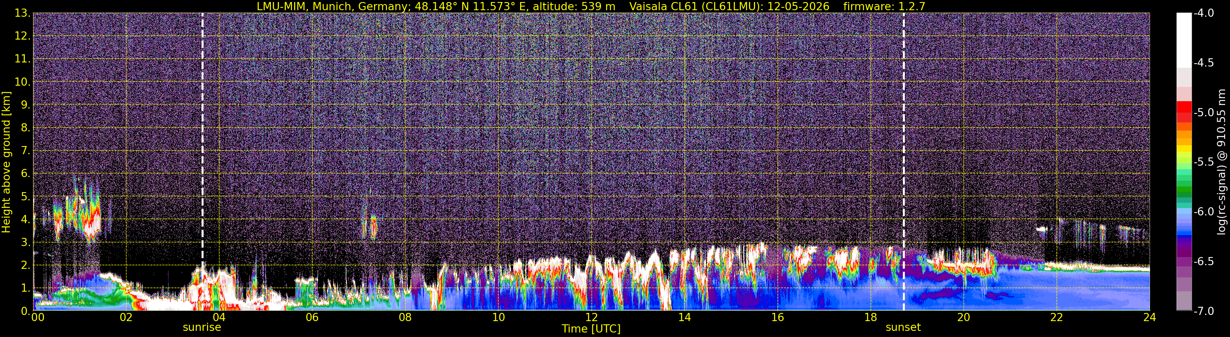Click the '24' time axis tick label
The image size is (1230, 337).
click(1149, 317)
